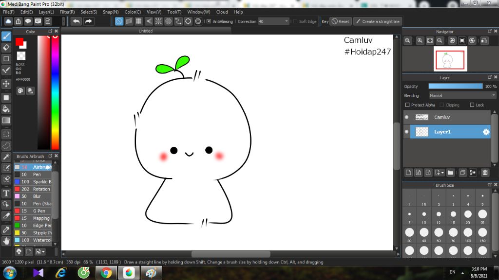Select the Brush tool in left toolbar
499x280 pixels.
(6, 36)
